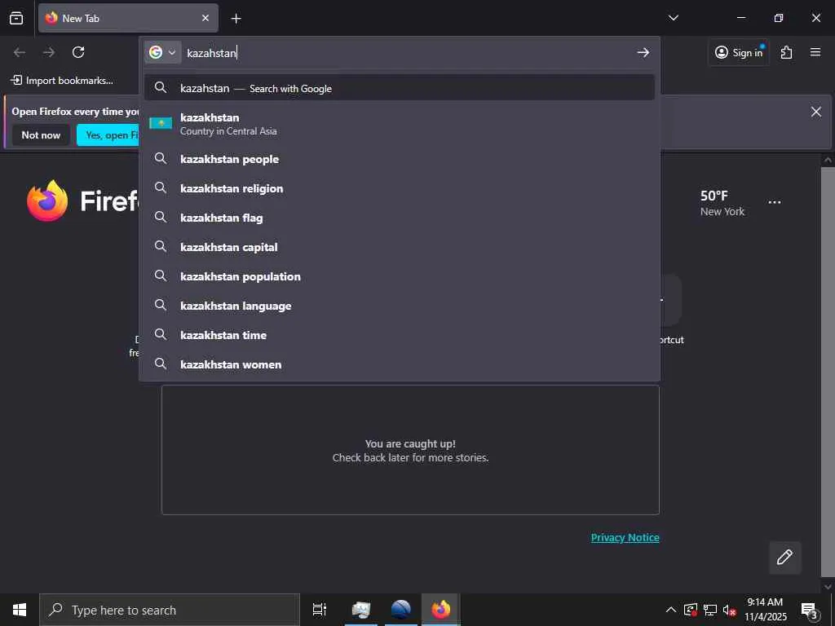Dismiss the Open Firefox notification bar

tap(815, 111)
